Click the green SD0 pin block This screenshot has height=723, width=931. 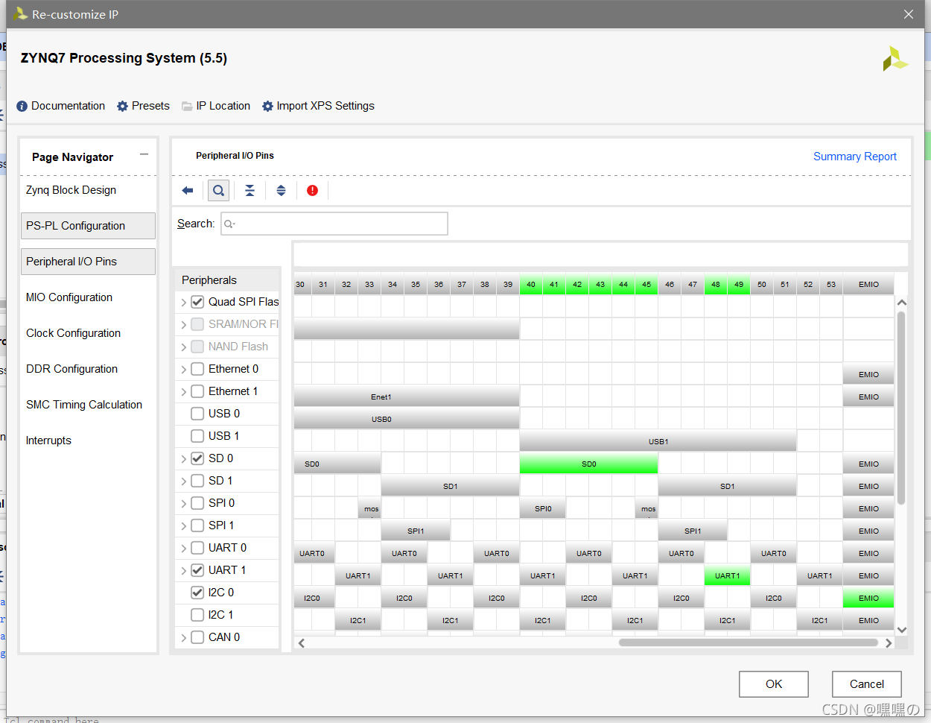[x=588, y=464]
